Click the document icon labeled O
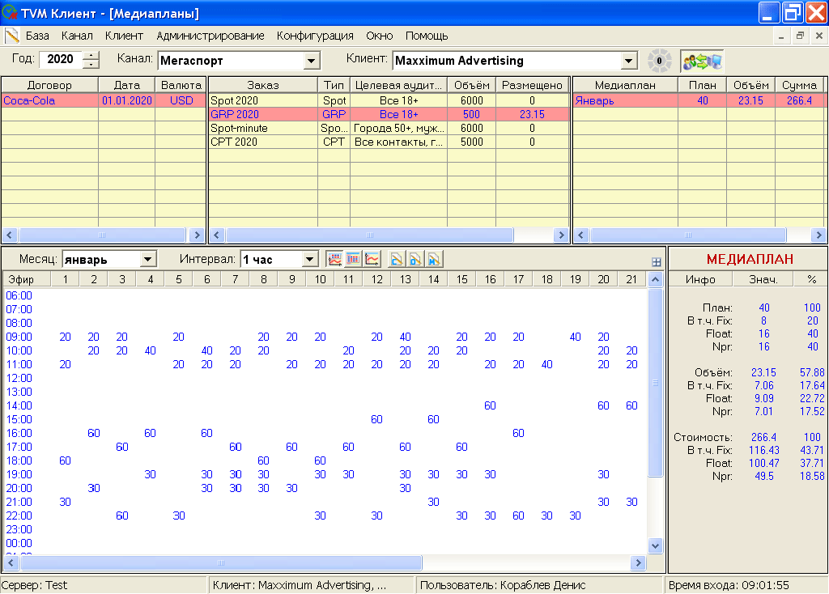Image resolution: width=829 pixels, height=594 pixels. [415, 259]
